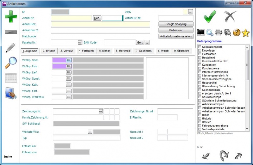Click the green plus add record icon

point(11,16)
